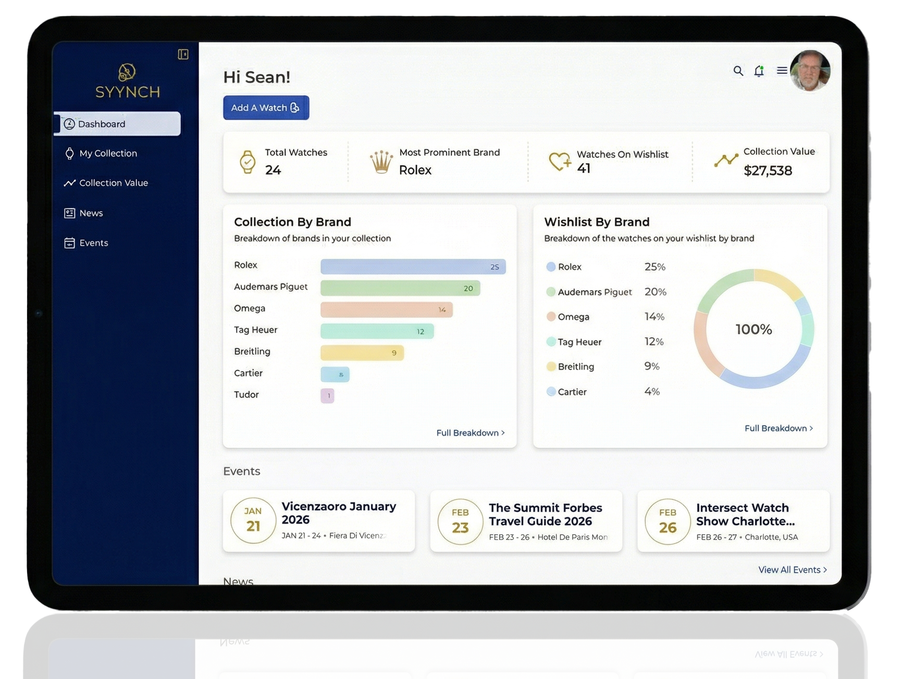
Task: Open the Vicenzaoro January 2026 event card
Action: pos(319,521)
